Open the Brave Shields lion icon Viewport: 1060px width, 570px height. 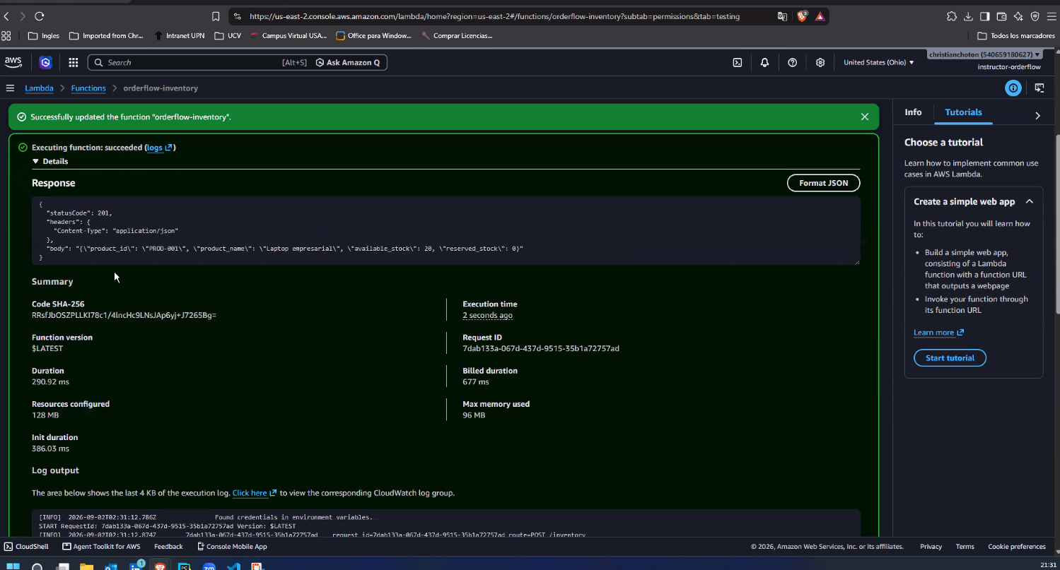tap(802, 16)
